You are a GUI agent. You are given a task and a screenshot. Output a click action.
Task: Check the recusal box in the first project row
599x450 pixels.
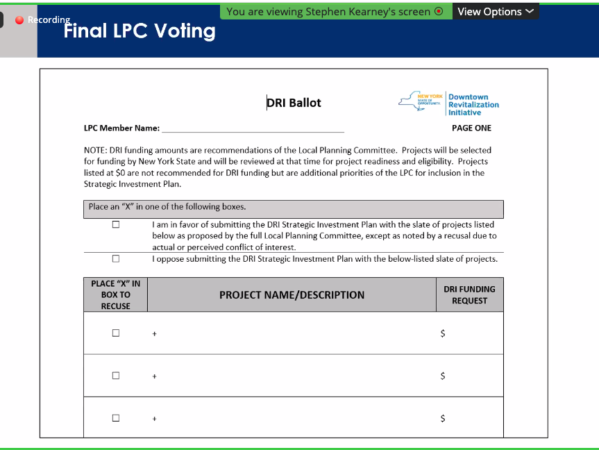[x=115, y=333]
